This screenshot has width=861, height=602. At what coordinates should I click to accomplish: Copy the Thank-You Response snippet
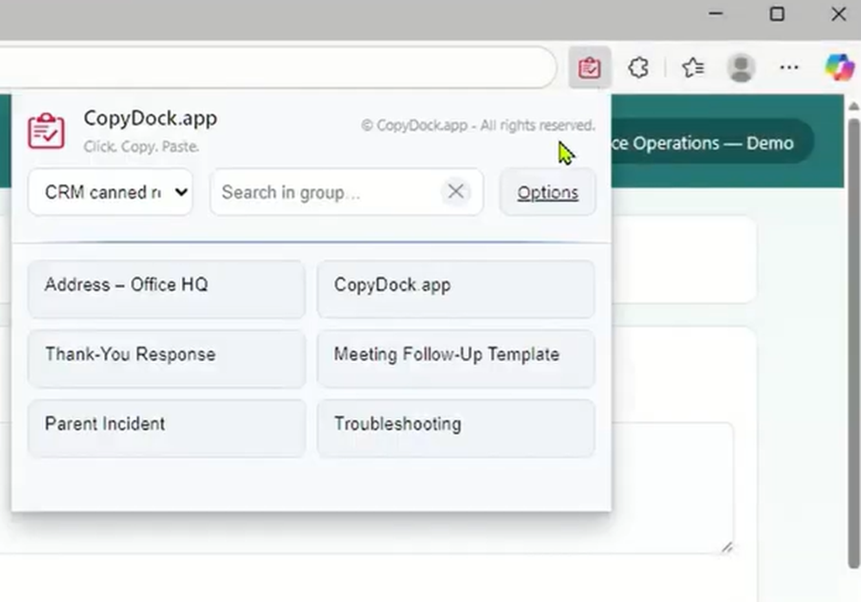[x=165, y=359]
